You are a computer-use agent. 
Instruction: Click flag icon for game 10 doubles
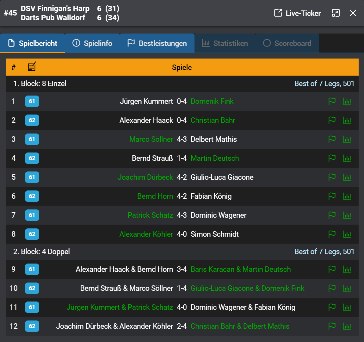(x=332, y=289)
